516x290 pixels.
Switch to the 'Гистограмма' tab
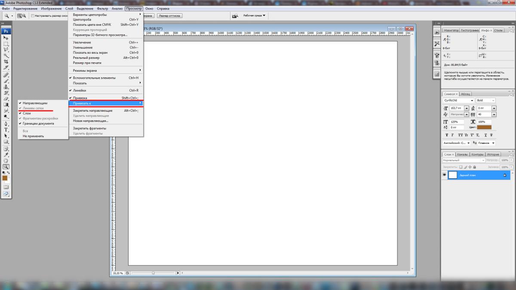(x=470, y=31)
